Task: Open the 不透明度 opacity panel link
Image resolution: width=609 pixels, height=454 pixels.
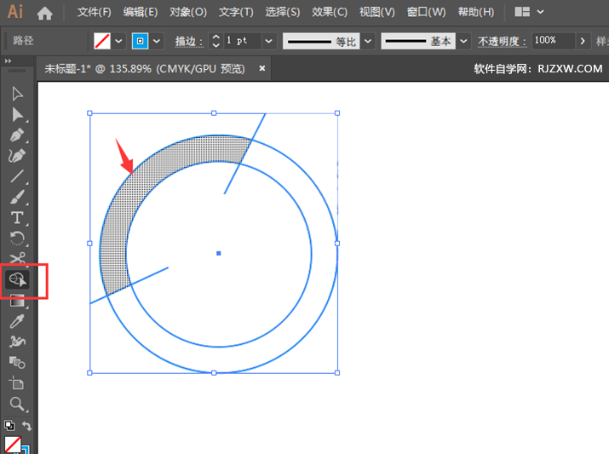Action: tap(503, 41)
